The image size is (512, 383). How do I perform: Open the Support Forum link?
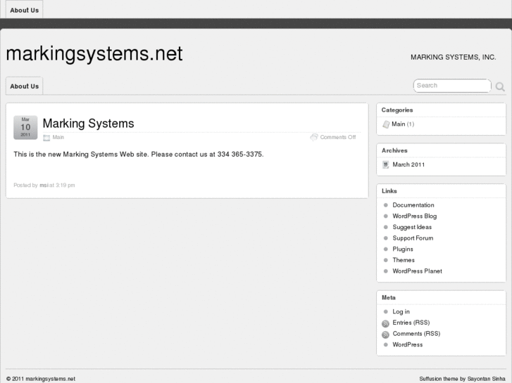coord(413,238)
